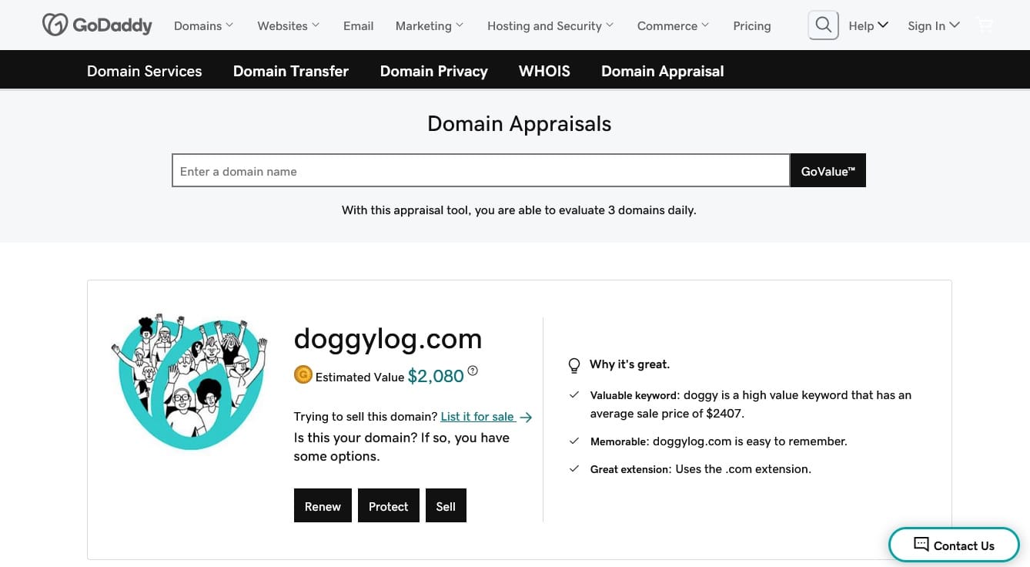Expand the Marketing dropdown
The height and width of the screenshot is (567, 1030).
430,25
